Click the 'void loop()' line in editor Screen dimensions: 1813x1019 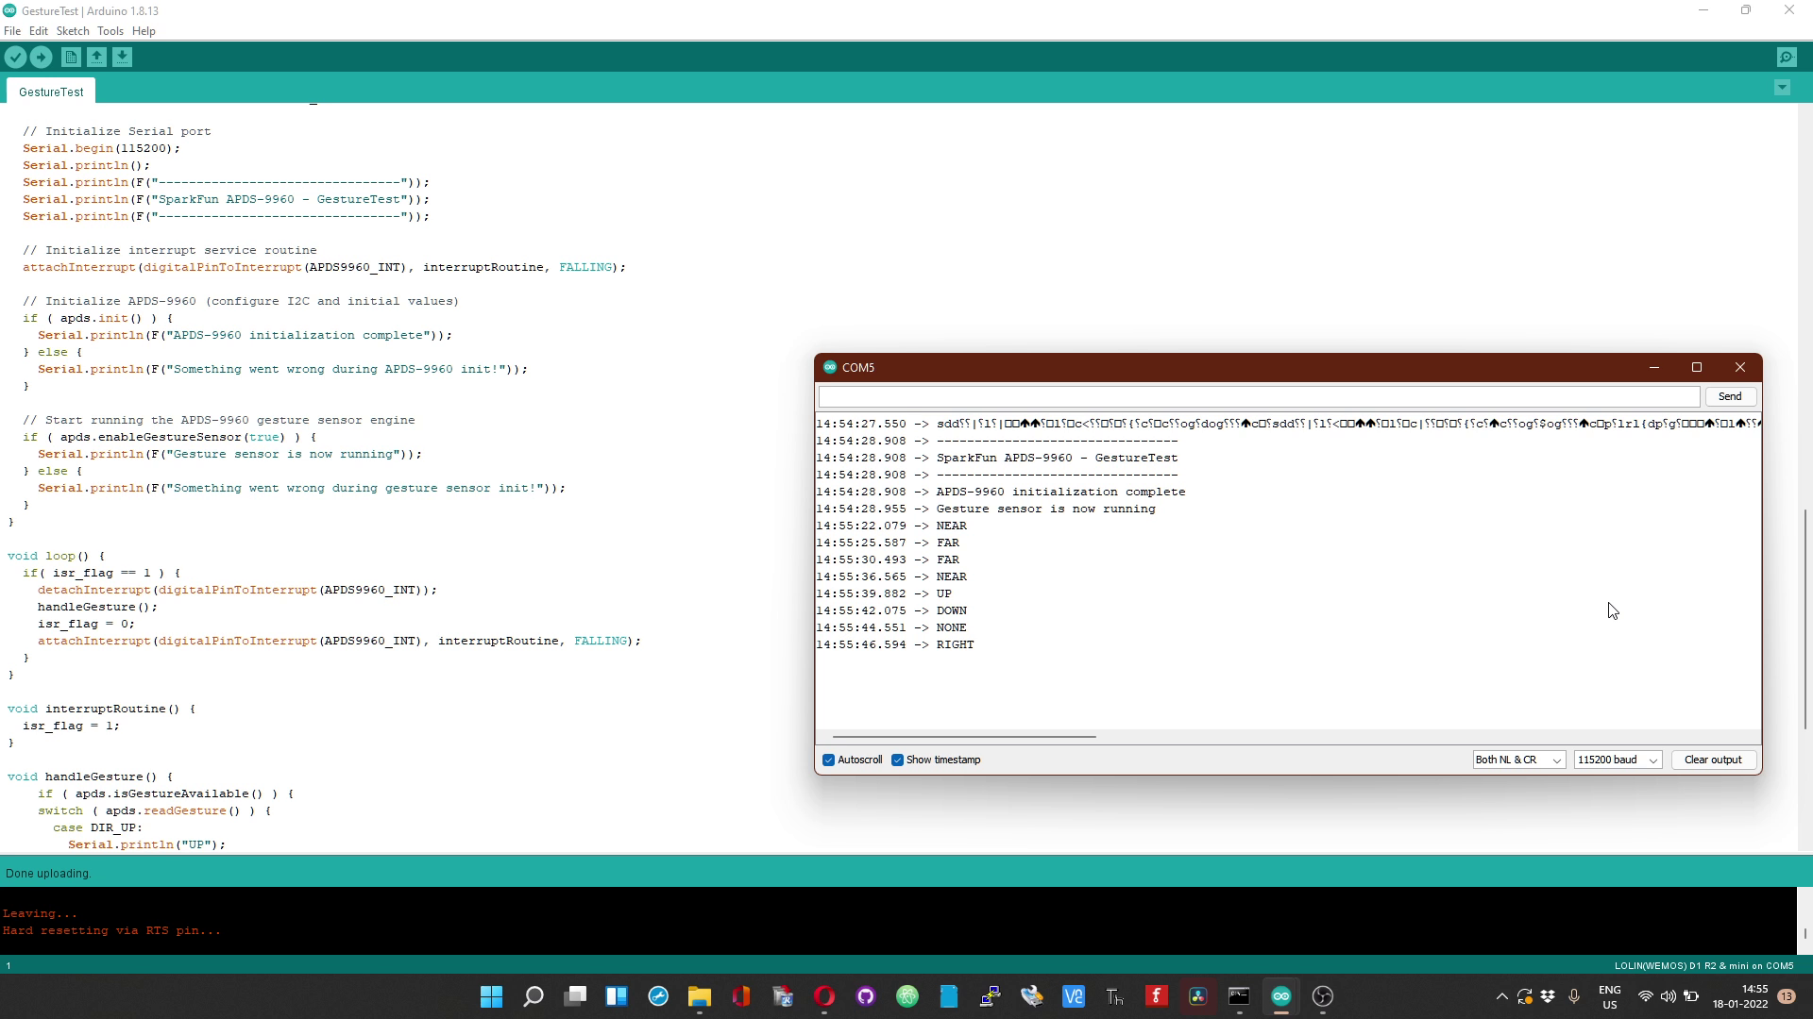tap(57, 556)
